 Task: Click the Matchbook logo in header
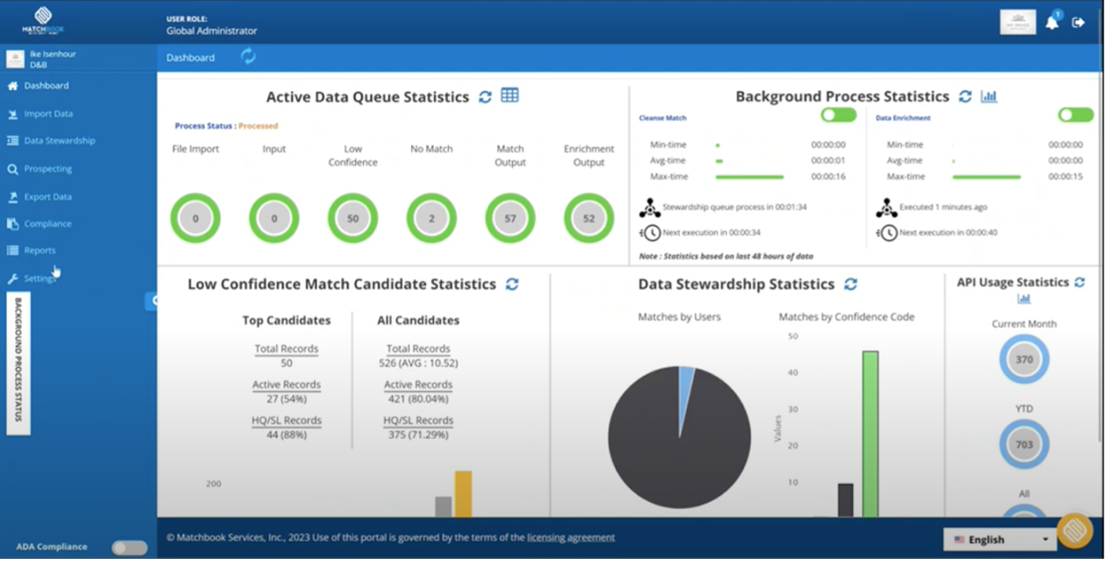[43, 21]
